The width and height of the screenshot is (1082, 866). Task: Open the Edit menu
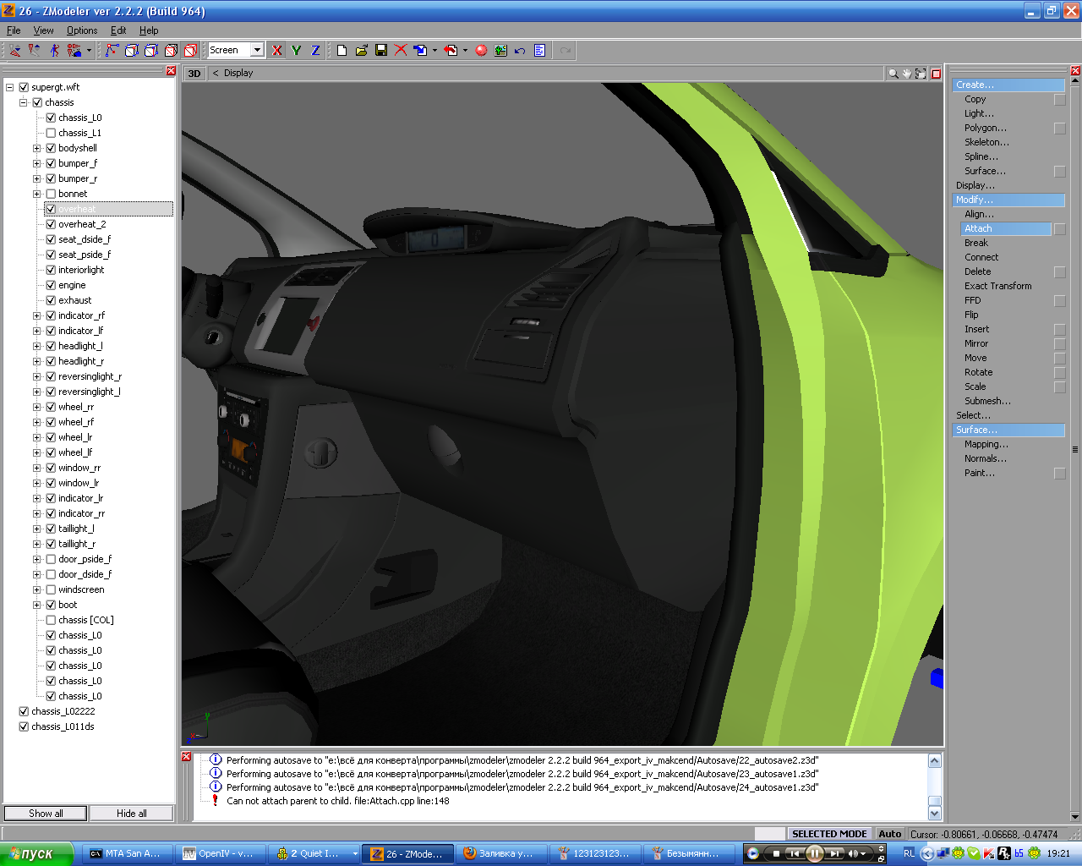click(118, 30)
